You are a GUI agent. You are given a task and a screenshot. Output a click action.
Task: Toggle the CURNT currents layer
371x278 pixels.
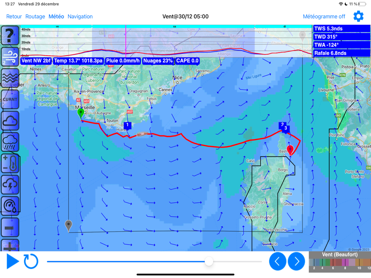tap(10, 99)
